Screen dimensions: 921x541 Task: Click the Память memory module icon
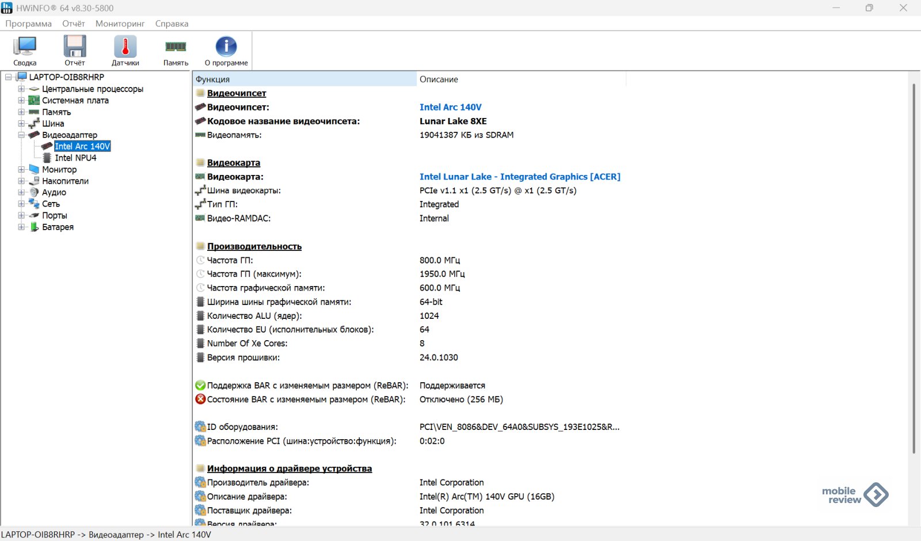coord(176,51)
